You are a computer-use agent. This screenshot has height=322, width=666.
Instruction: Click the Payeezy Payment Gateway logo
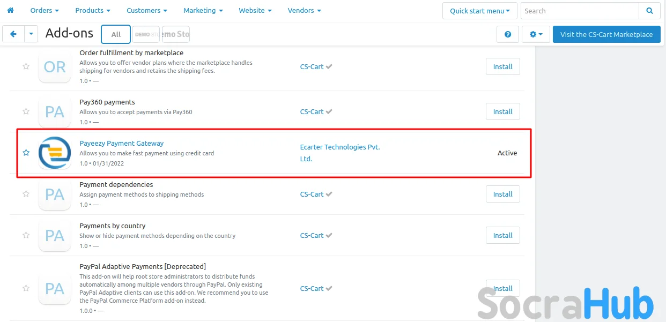point(55,153)
